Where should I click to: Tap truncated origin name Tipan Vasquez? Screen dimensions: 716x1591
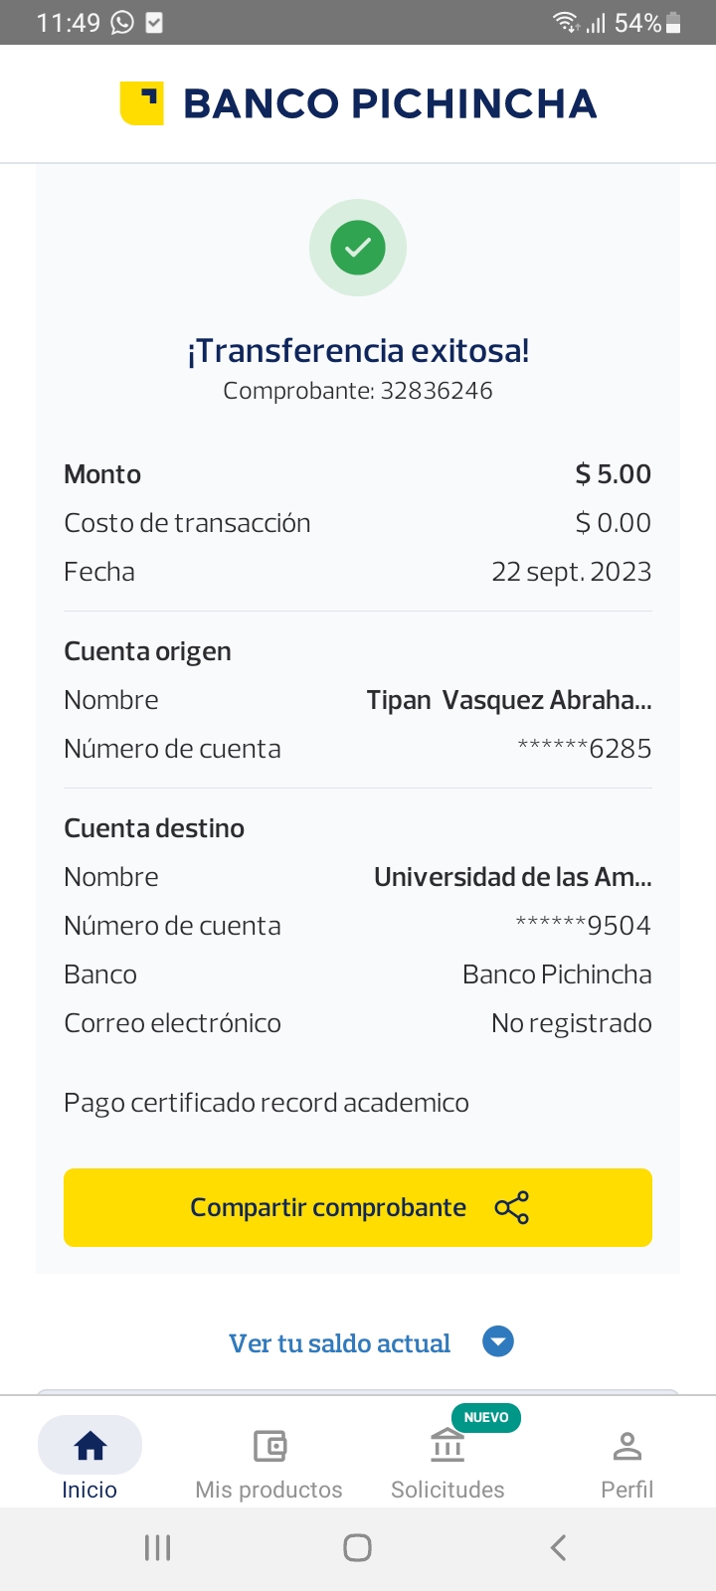pos(508,700)
